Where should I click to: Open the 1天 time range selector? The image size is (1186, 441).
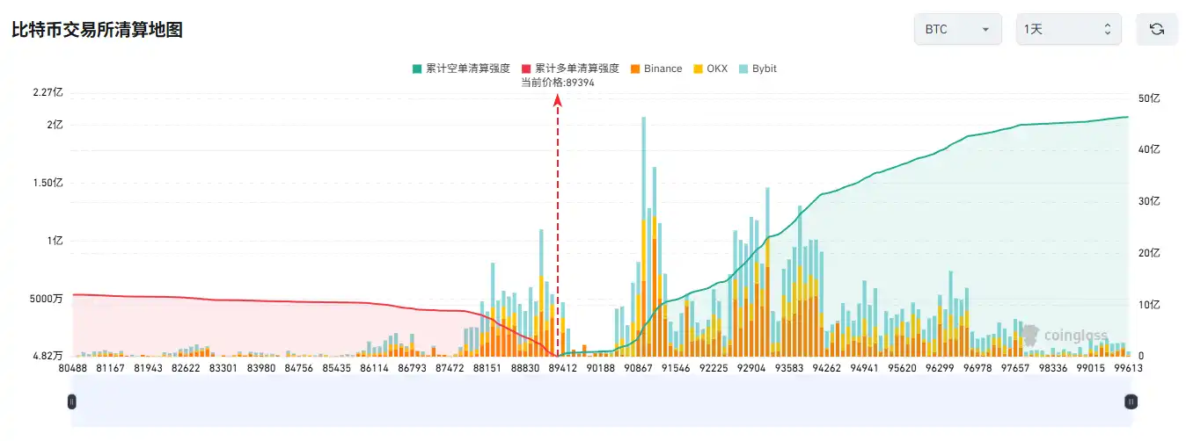[1069, 29]
